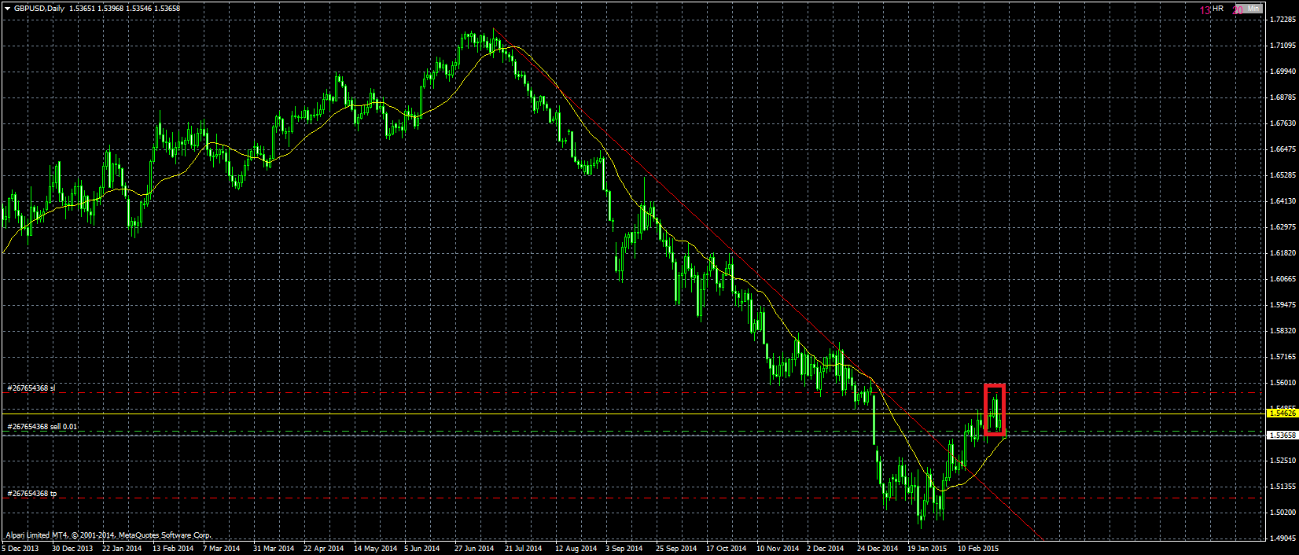This screenshot has width=1299, height=555.
Task: Click the pink 13 HR countdown label
Action: pos(1211,9)
